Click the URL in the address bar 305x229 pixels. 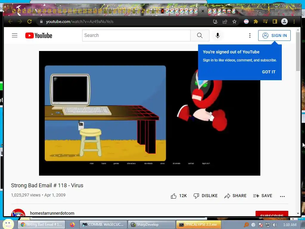point(80,21)
